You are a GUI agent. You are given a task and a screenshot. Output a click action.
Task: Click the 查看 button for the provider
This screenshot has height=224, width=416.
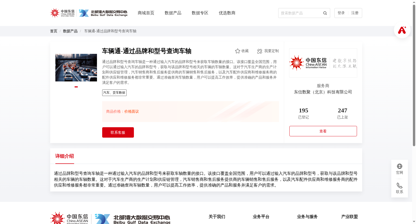323,131
